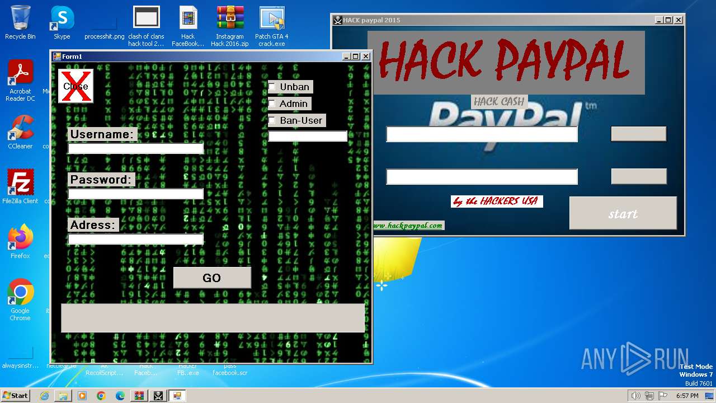Click the GO button in Form1

point(212,278)
